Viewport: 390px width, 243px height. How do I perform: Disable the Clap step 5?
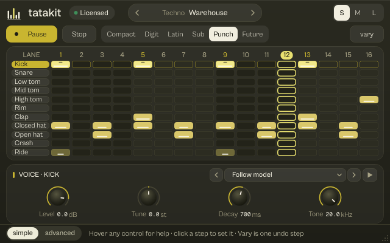(x=143, y=117)
